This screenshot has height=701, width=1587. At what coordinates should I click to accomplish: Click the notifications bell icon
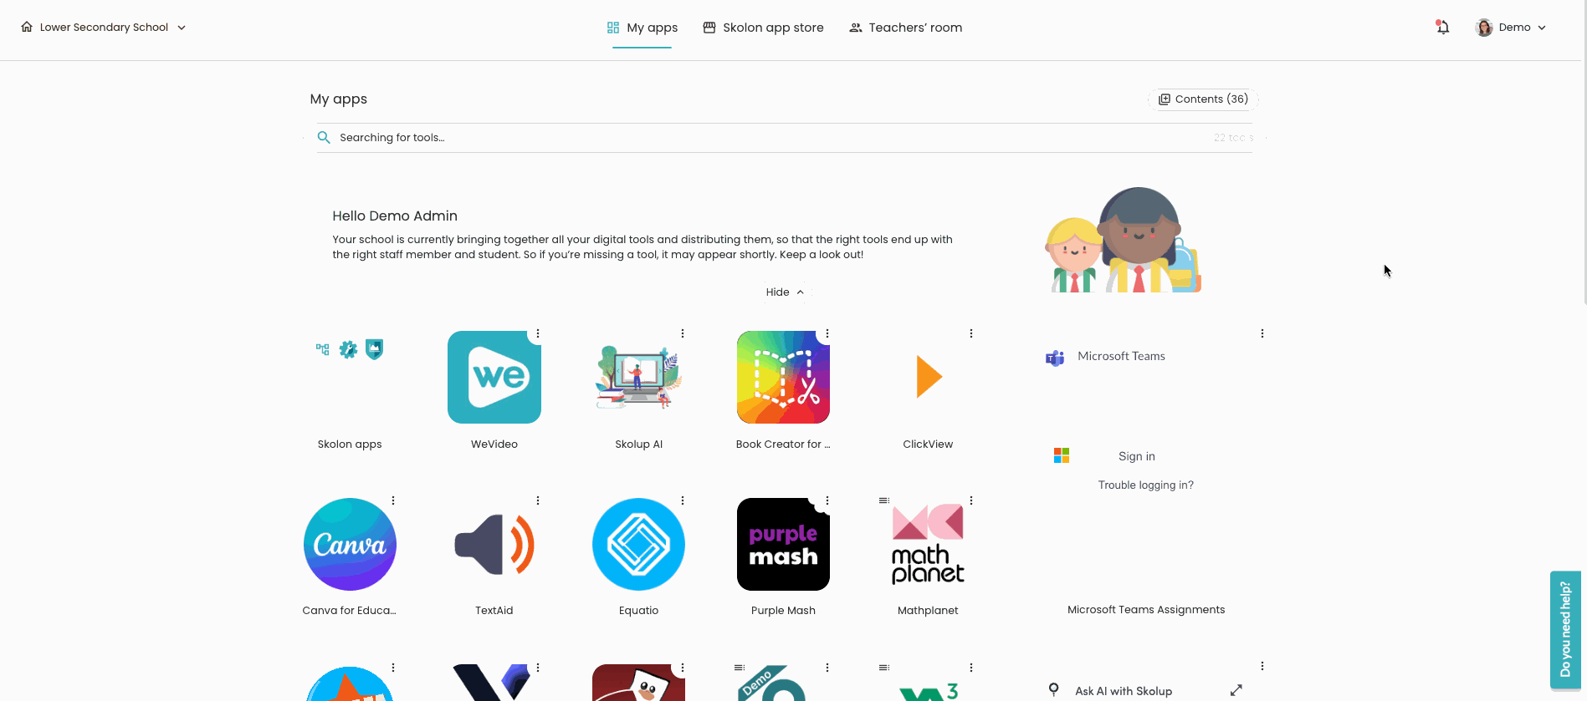click(1442, 28)
